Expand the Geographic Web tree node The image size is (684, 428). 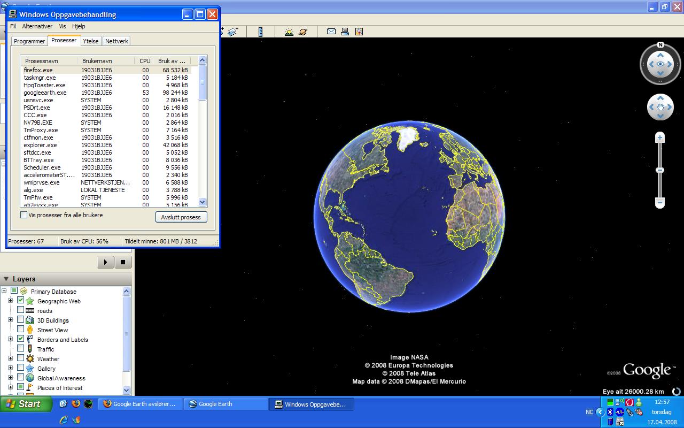point(10,301)
